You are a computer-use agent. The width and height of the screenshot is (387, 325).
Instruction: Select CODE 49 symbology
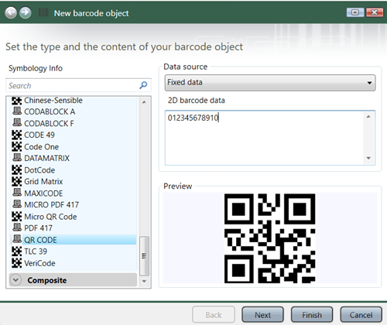coord(39,135)
